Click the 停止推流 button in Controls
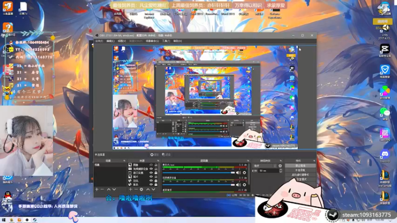Viewport: 397px width, 223px height. [300, 166]
